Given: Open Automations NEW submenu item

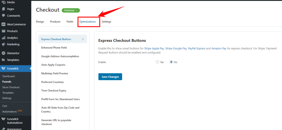Looking at the screenshot, I should point(12,111).
